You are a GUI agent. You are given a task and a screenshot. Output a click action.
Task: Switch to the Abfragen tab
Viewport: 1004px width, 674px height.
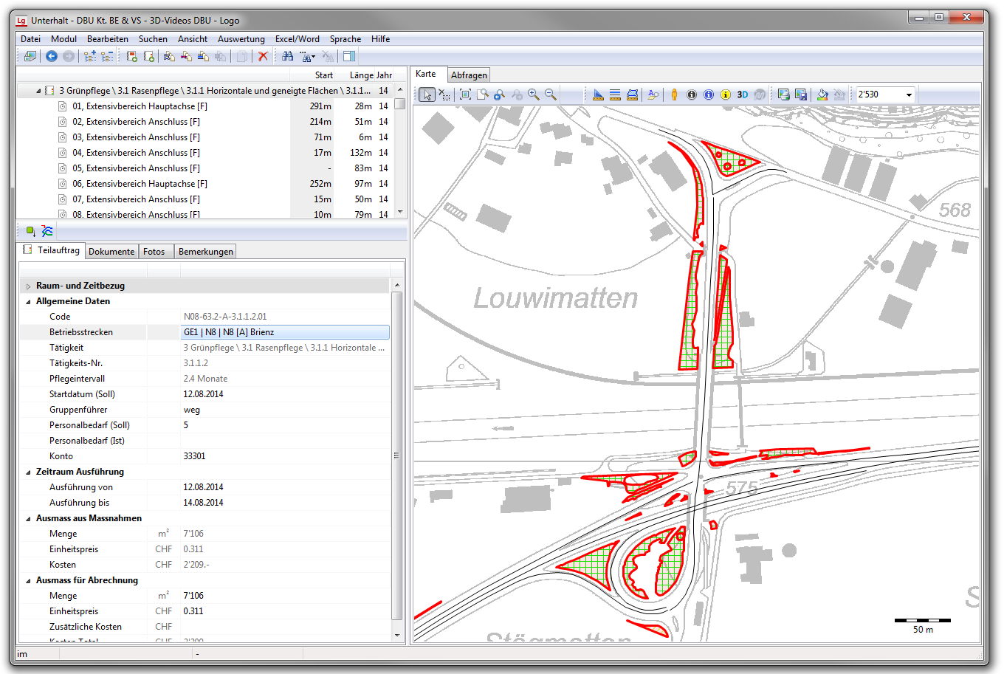coord(469,75)
